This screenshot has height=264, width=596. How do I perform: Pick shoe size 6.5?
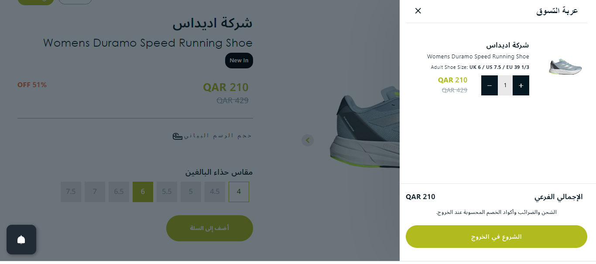pos(119,192)
